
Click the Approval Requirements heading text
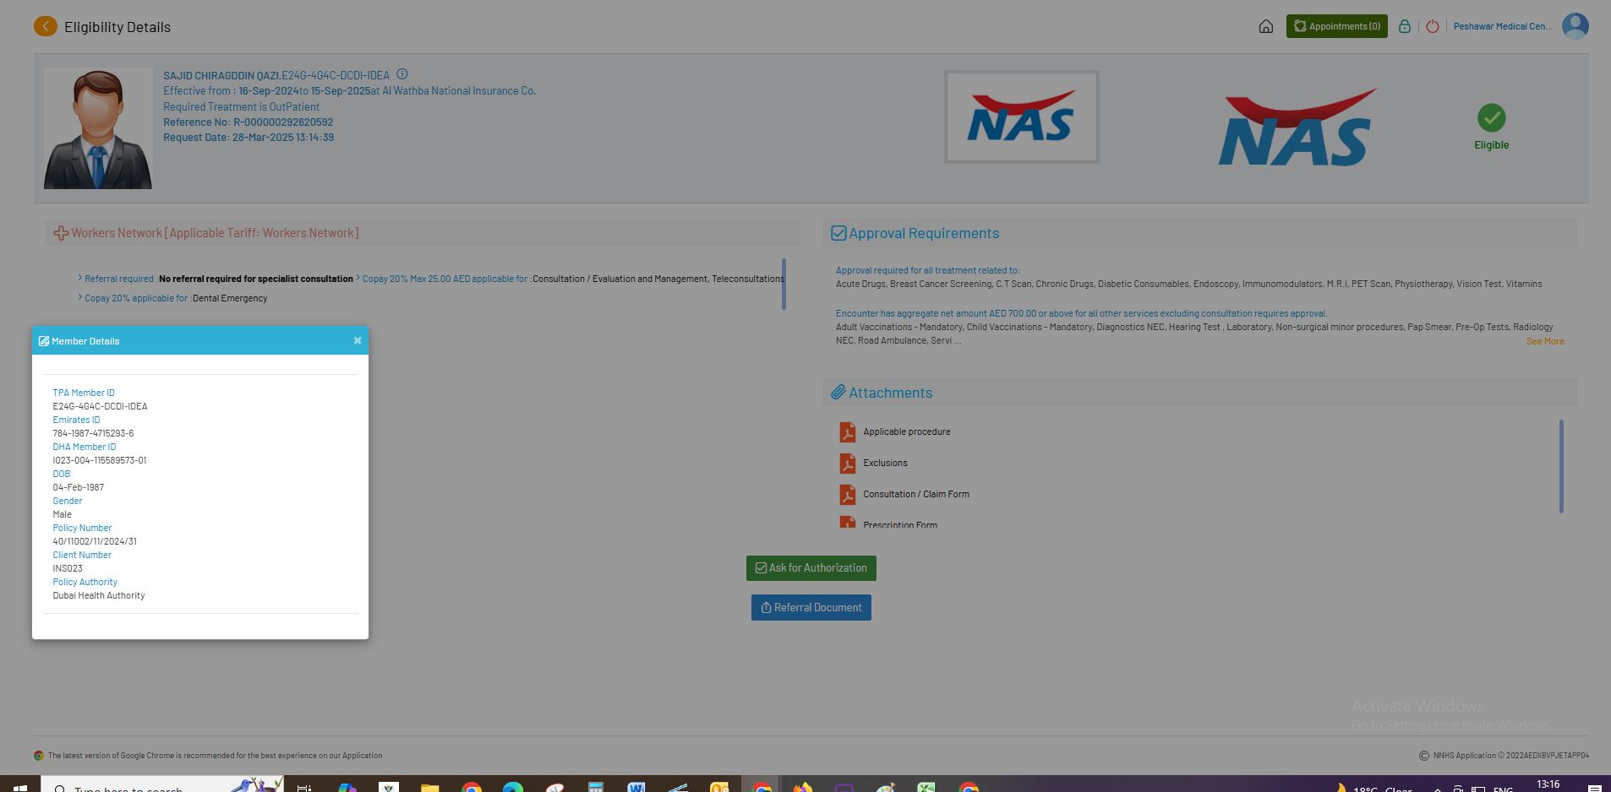tap(924, 233)
